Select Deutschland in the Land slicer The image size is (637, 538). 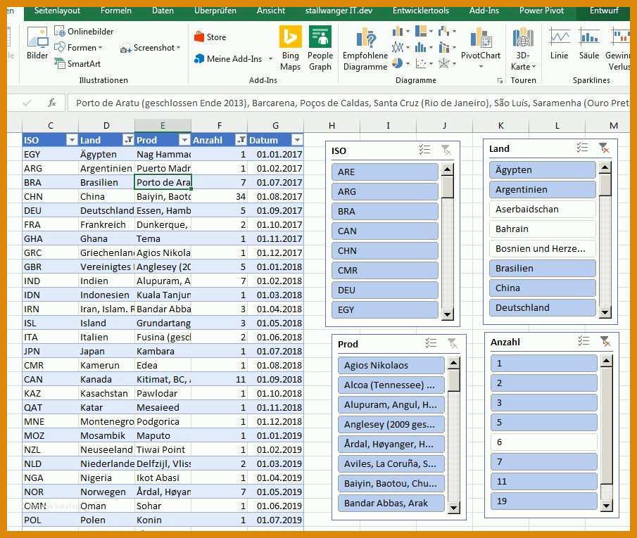(x=543, y=308)
